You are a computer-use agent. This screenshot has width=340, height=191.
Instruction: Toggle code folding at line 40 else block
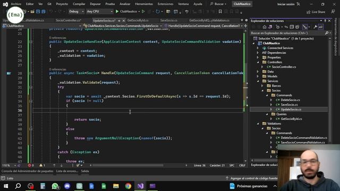coord(31,129)
